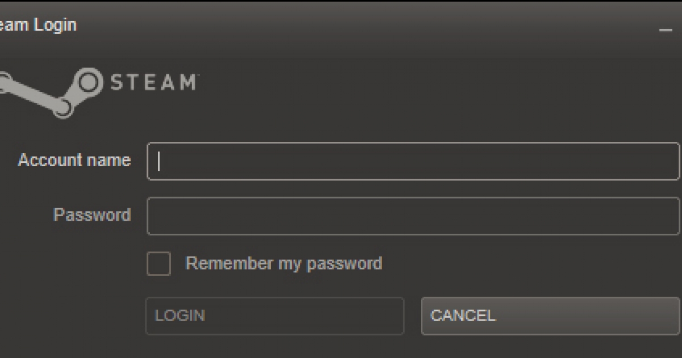This screenshot has height=358, width=682.
Task: Click the Password label
Action: (92, 215)
